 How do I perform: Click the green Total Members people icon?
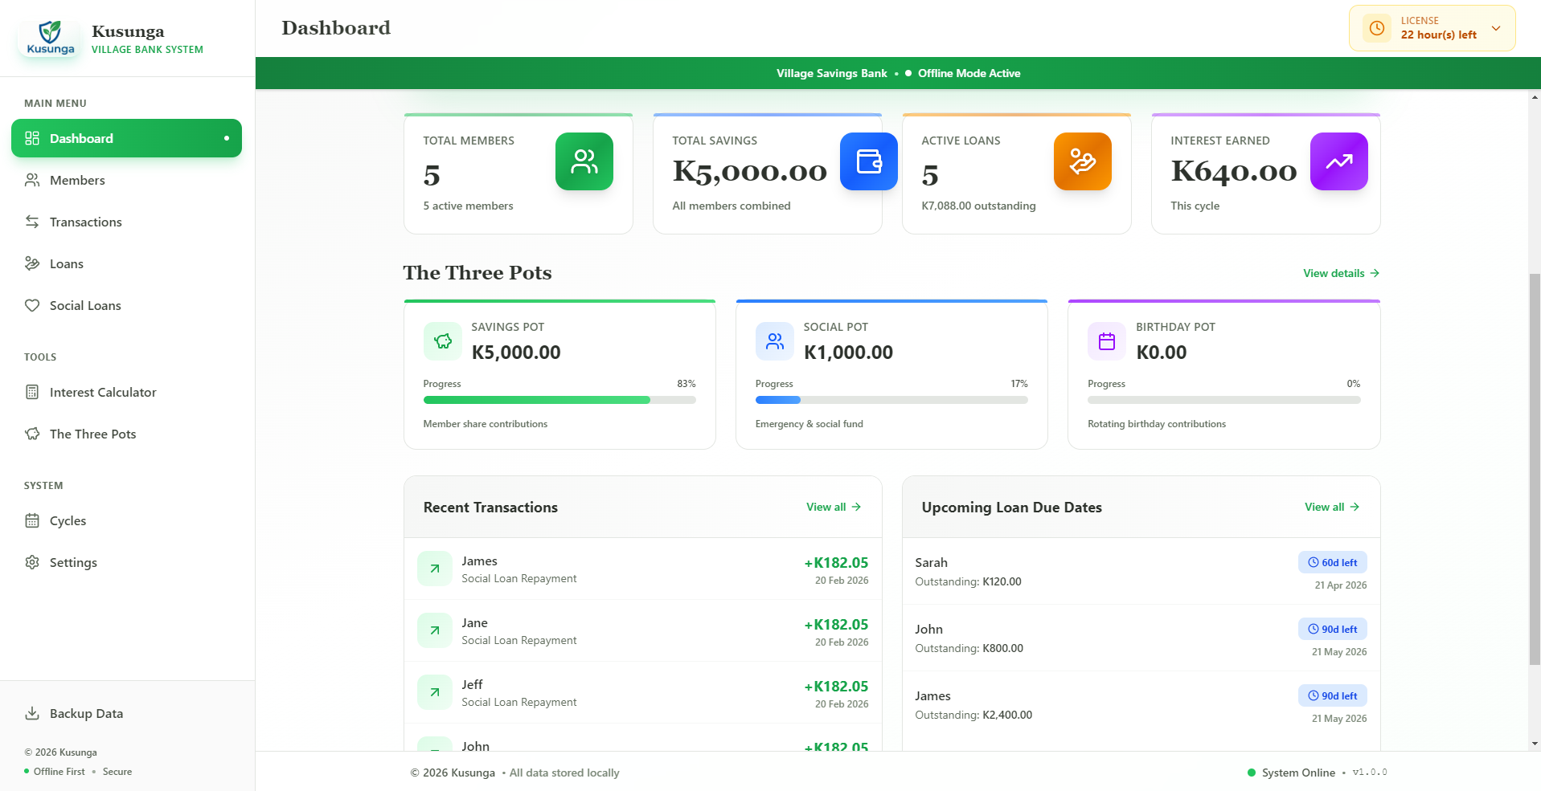[x=584, y=161]
